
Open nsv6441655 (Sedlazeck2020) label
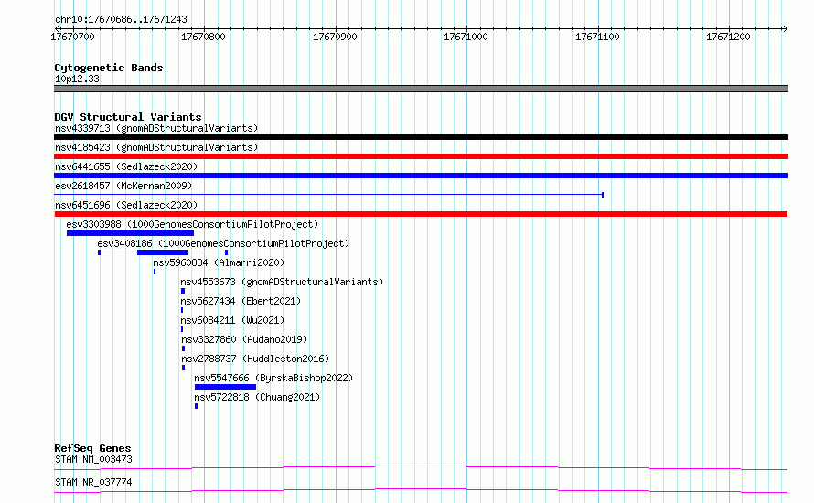pyautogui.click(x=126, y=166)
